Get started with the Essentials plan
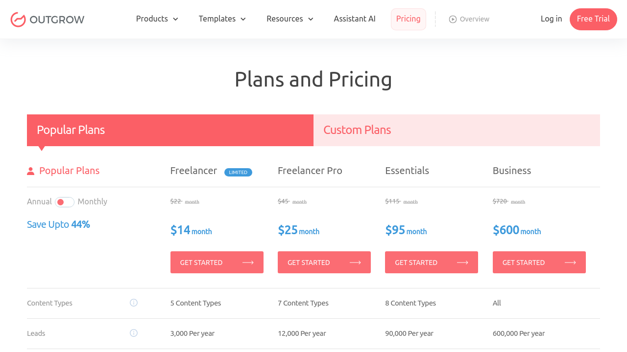The width and height of the screenshot is (627, 352). pos(432,263)
